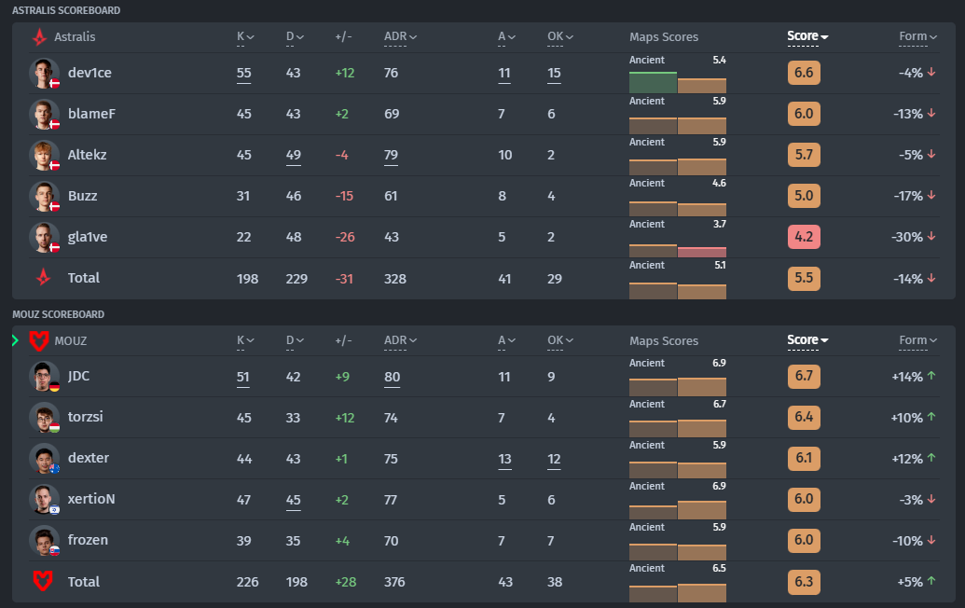Open JDC player profile link

tap(78, 376)
